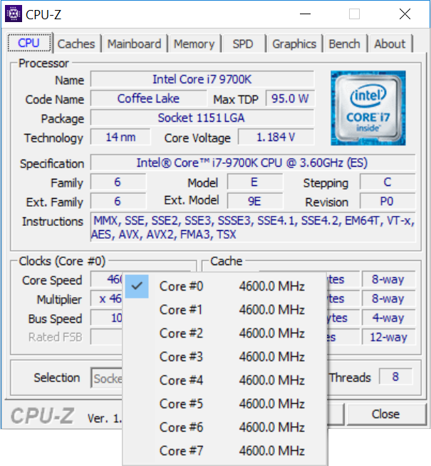Click the Family 6 value
The width and height of the screenshot is (431, 466).
118,182
